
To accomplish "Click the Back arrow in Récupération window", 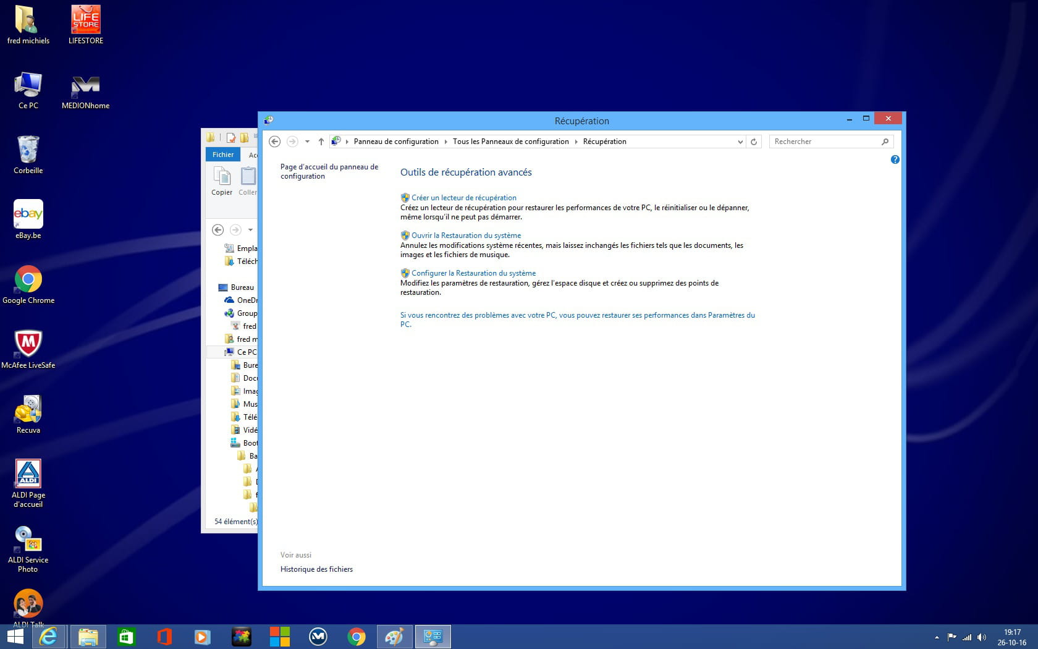I will click(275, 142).
